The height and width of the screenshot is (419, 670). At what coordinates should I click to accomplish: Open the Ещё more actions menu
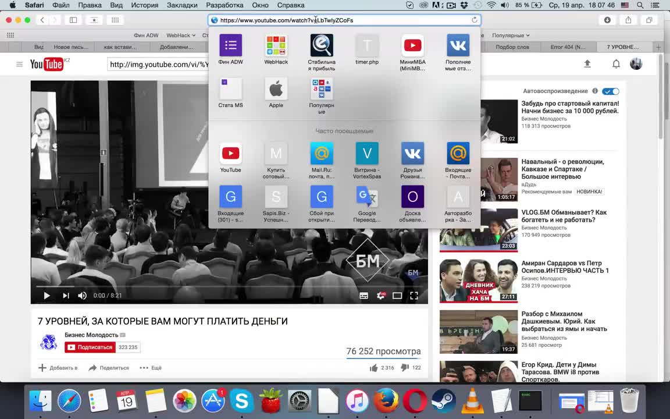[x=151, y=368]
